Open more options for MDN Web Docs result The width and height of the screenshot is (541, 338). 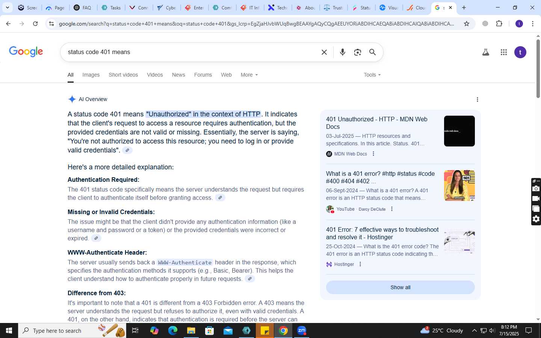373,154
